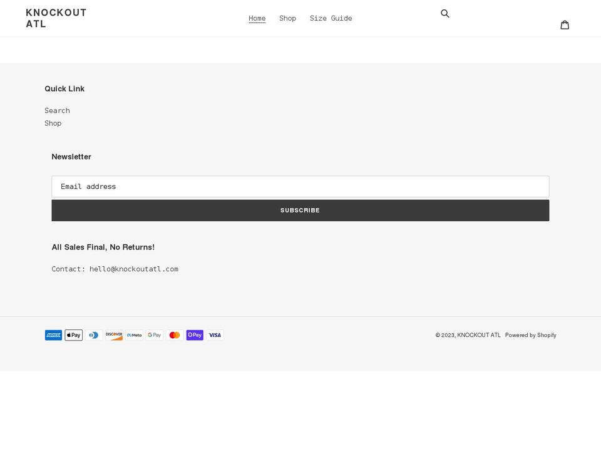601x450 pixels.
Task: Click the Shop Pay payment icon
Action: point(195,335)
